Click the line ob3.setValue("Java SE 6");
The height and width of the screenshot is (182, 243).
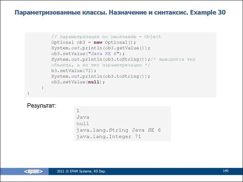click(x=88, y=53)
